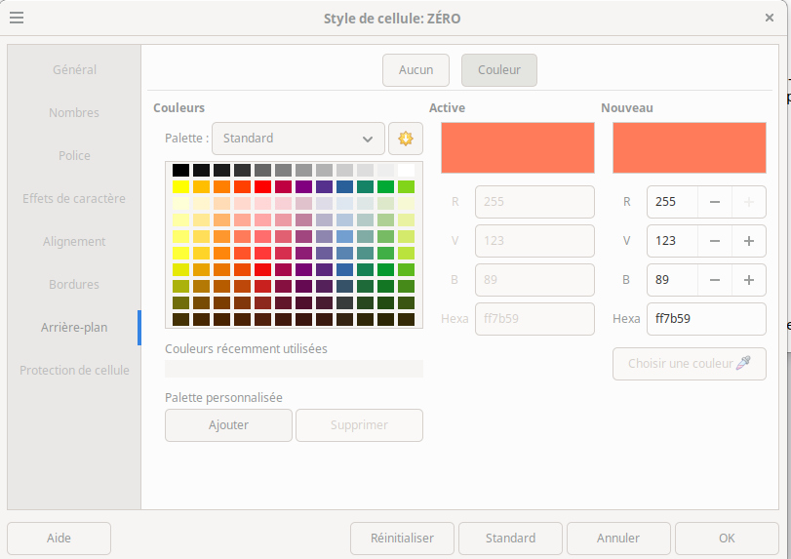The height and width of the screenshot is (559, 791).
Task: Switch to the Bordures tab
Action: pyautogui.click(x=74, y=285)
